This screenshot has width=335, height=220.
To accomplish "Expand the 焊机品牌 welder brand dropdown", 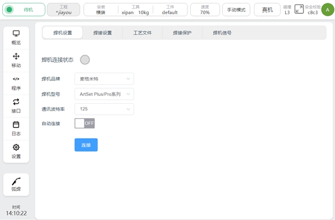I will coord(104,79).
